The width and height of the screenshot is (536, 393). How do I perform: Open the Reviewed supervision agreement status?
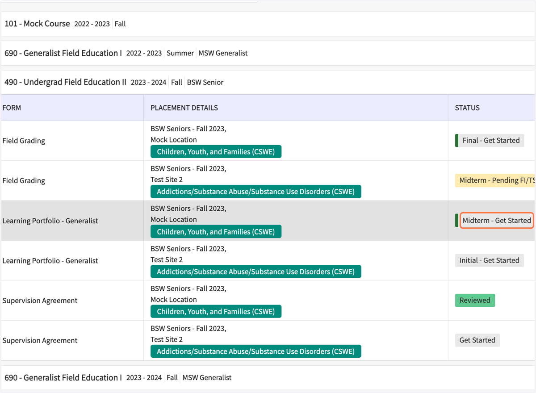pyautogui.click(x=475, y=300)
